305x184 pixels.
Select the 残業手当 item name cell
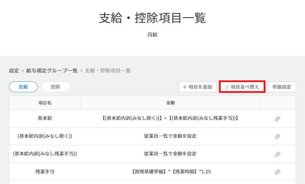(45, 172)
